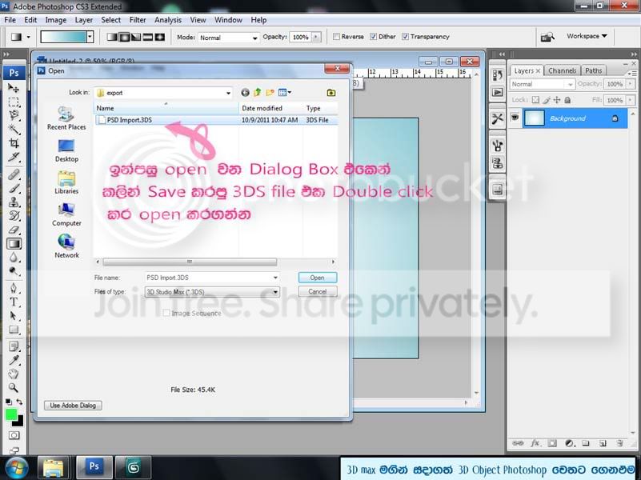Image resolution: width=641 pixels, height=480 pixels.
Task: Open the layer blend mode dropdown
Action: click(x=542, y=84)
